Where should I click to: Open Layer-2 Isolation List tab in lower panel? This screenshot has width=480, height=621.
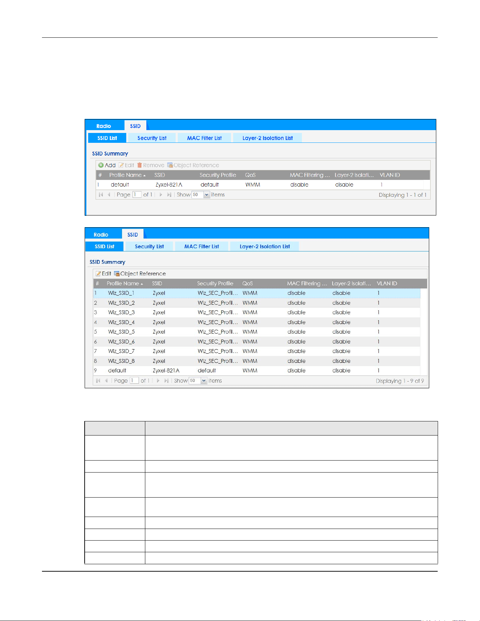pyautogui.click(x=265, y=246)
